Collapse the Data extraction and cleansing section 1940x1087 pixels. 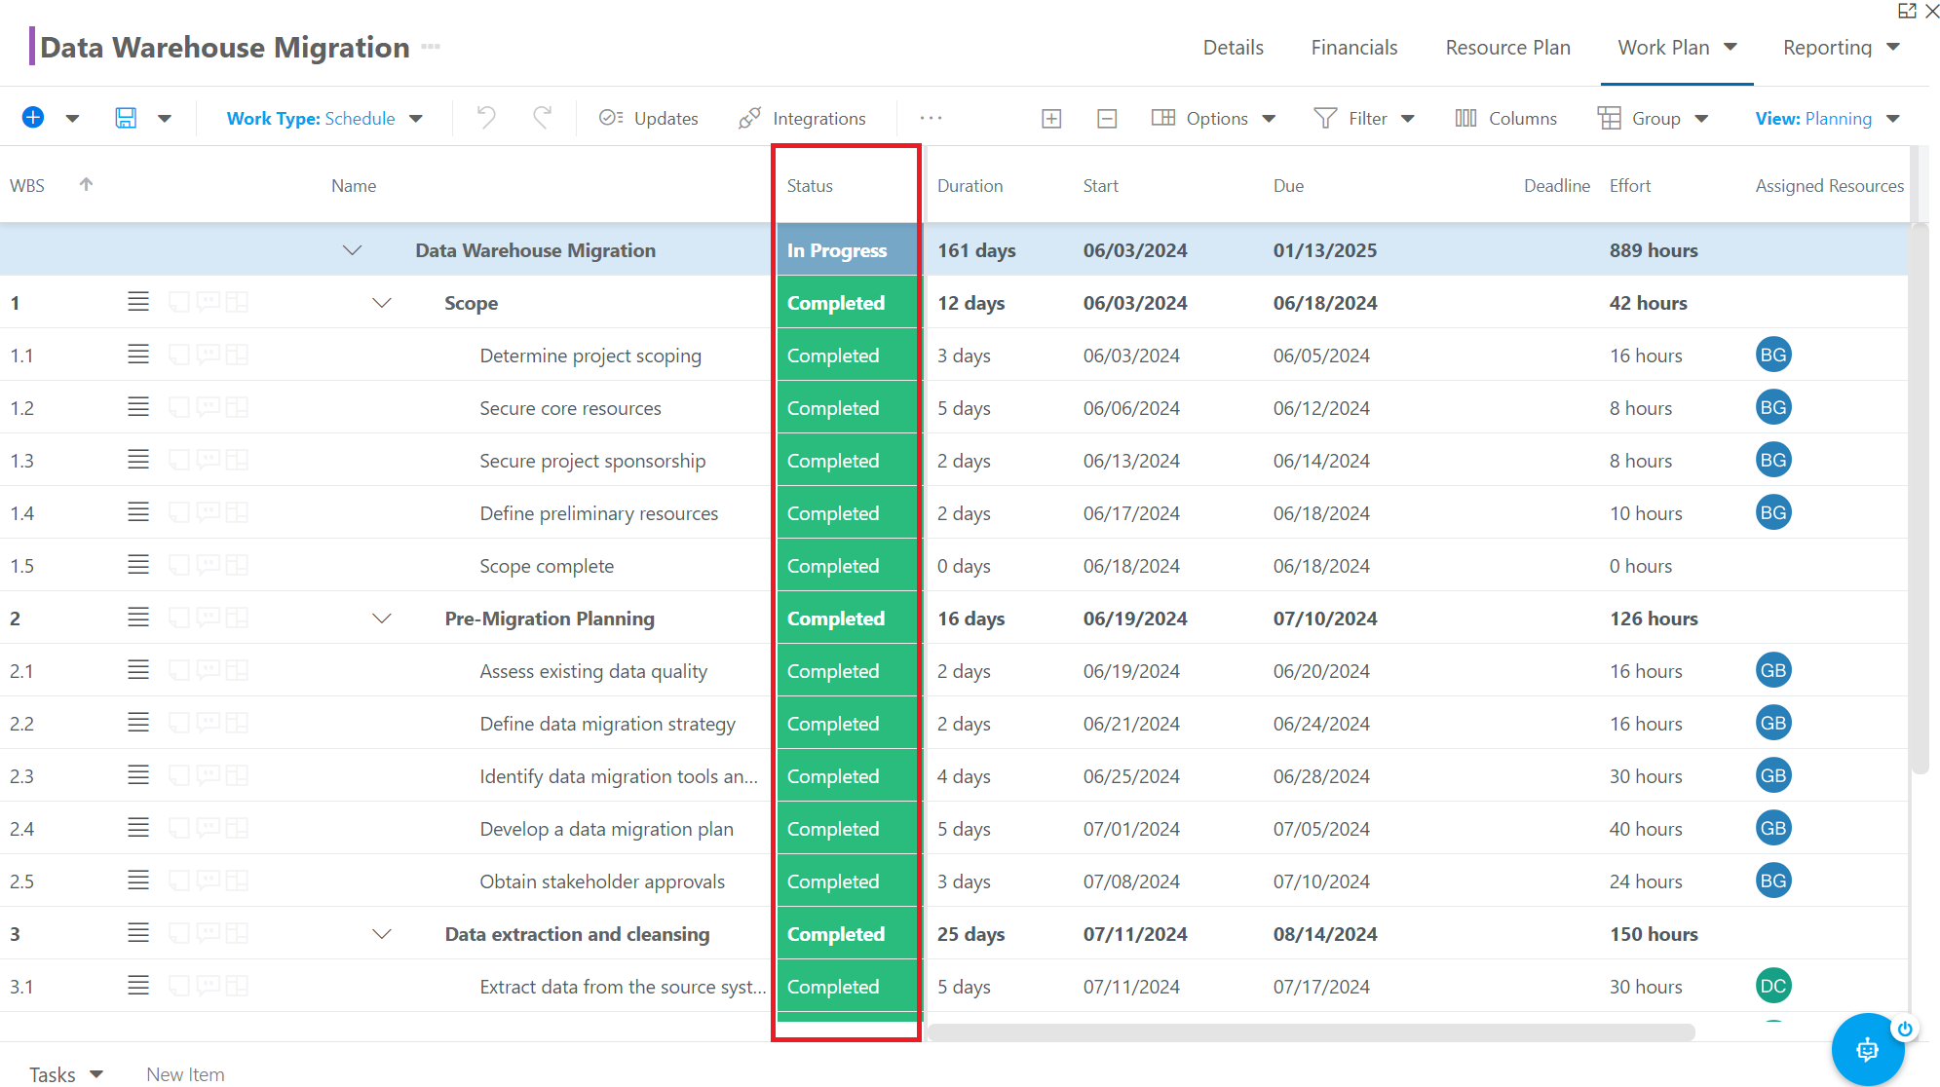click(x=382, y=934)
